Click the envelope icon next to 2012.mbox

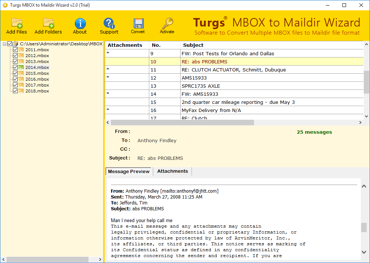coord(21,55)
